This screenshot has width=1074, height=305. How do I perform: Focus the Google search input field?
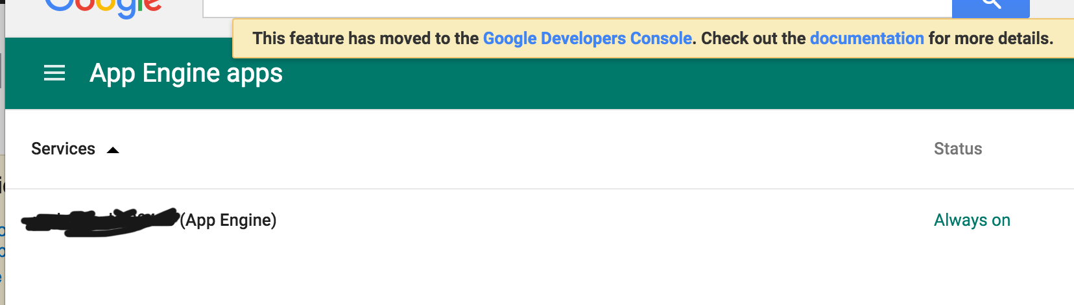click(577, 8)
